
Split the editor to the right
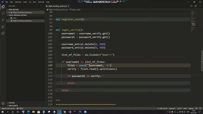[x=196, y=6]
